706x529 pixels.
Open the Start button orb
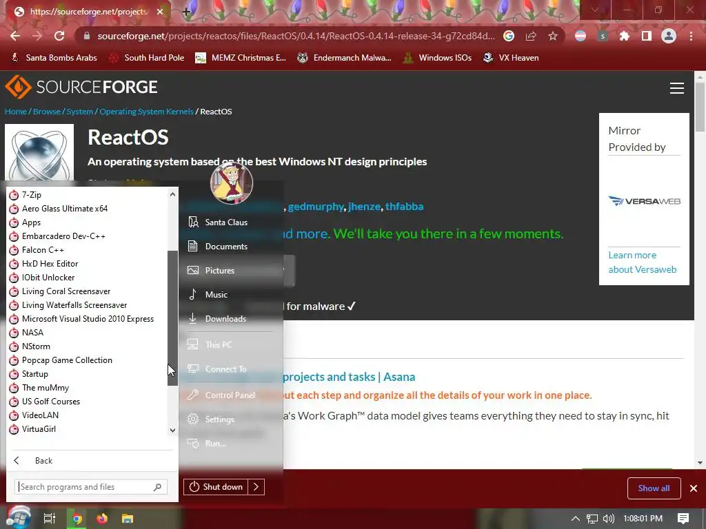pyautogui.click(x=17, y=518)
